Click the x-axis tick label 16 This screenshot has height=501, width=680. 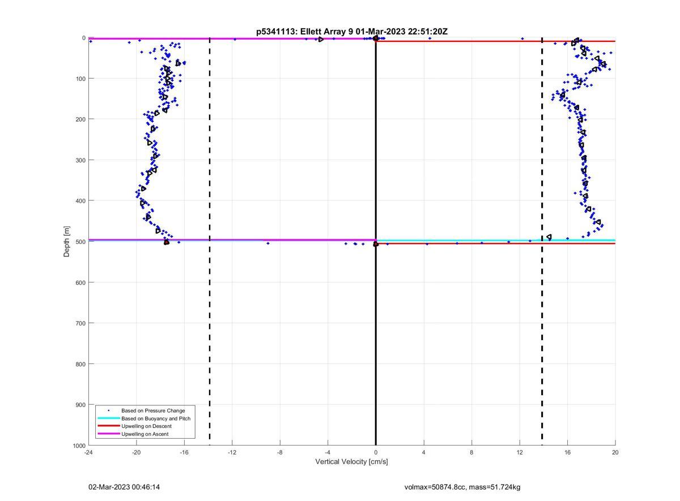click(x=567, y=452)
